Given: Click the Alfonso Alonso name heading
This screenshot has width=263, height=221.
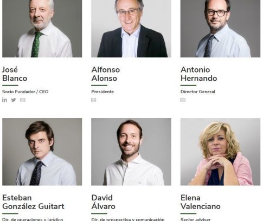Looking at the screenshot, I should click(106, 74).
